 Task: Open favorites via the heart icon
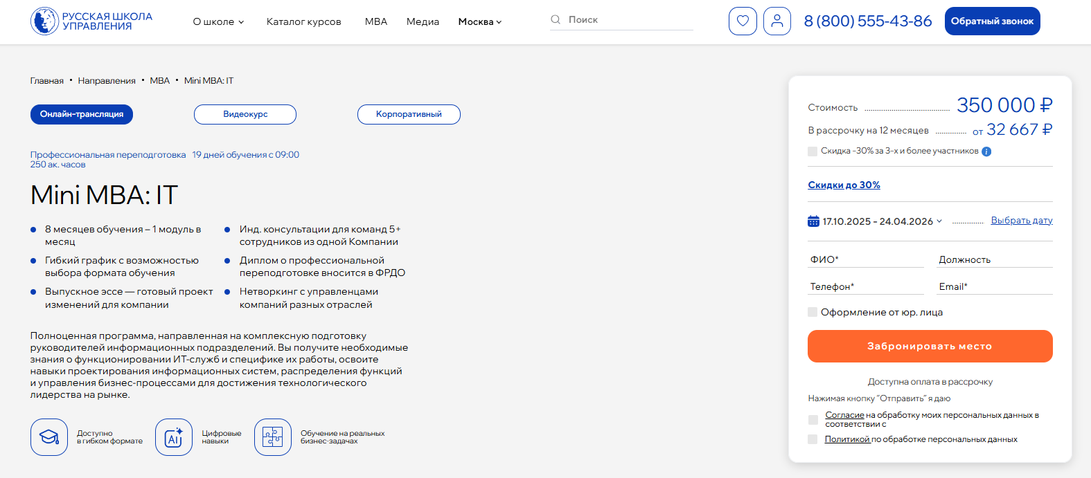(x=743, y=21)
